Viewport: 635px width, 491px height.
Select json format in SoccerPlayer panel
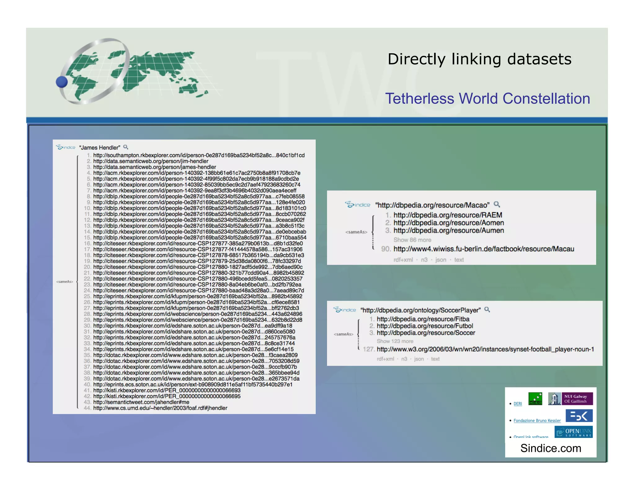coord(419,359)
